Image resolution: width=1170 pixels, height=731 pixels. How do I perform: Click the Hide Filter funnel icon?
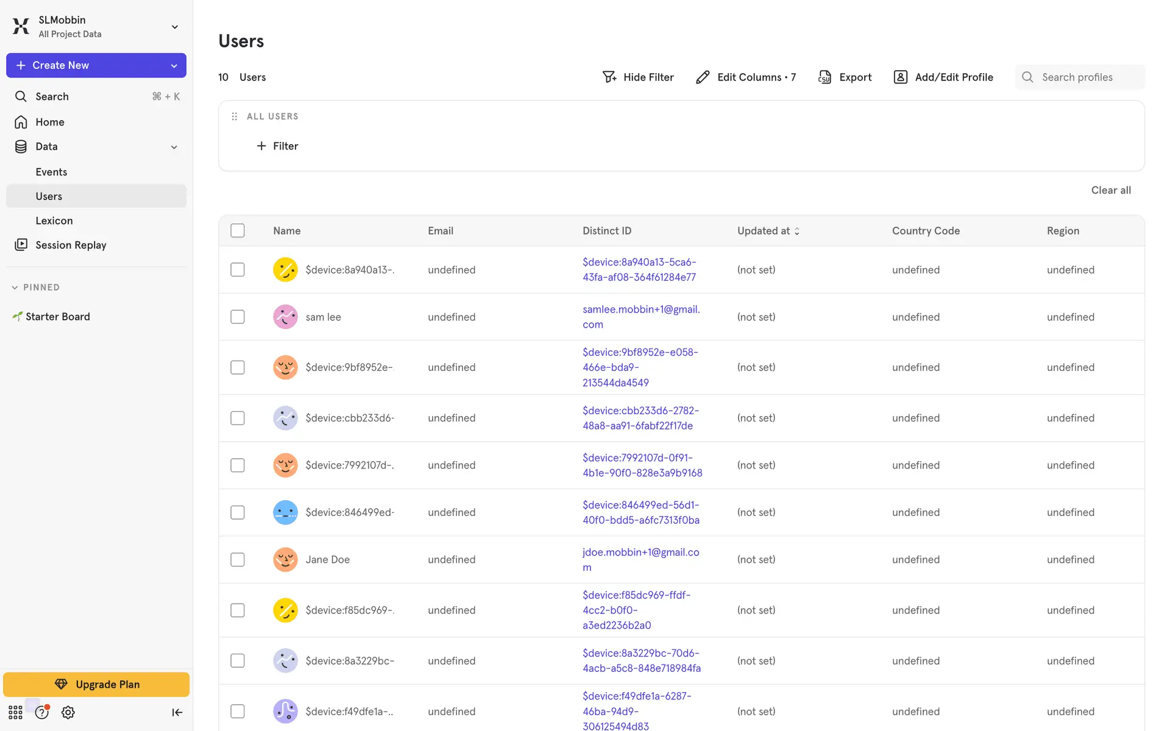pos(609,77)
